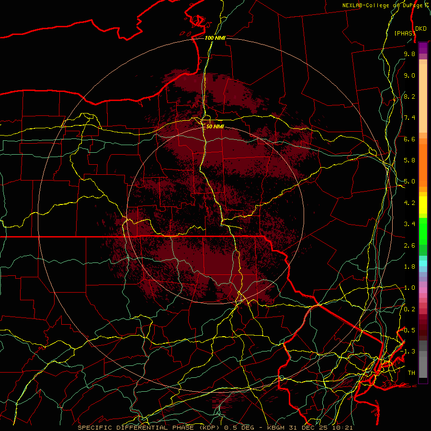This screenshot has height=431, width=431.
Task: Click the 5.8 value on the legend
Action: pyautogui.click(x=409, y=160)
